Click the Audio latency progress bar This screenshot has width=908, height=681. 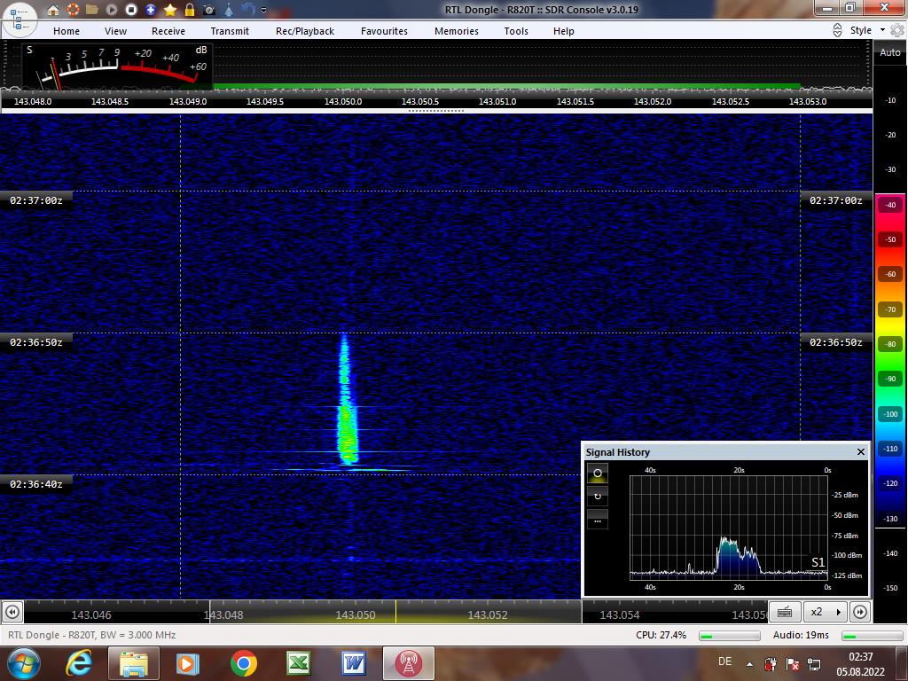[x=873, y=635]
